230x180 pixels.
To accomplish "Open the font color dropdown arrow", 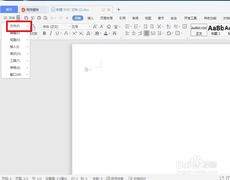I will click(109, 33).
